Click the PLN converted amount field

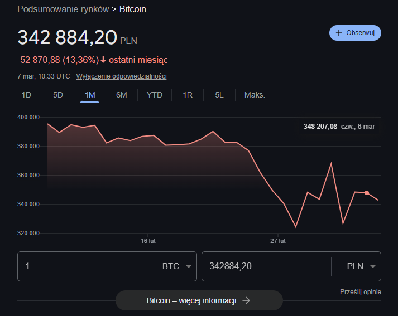click(x=265, y=266)
